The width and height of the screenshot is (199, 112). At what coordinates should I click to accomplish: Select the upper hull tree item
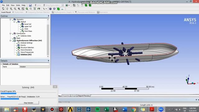(28, 26)
